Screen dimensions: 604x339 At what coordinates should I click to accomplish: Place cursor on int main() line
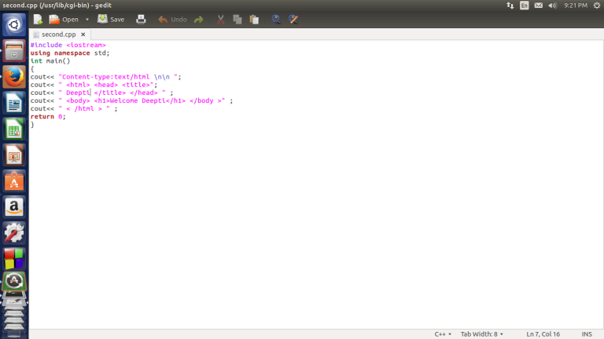click(50, 60)
